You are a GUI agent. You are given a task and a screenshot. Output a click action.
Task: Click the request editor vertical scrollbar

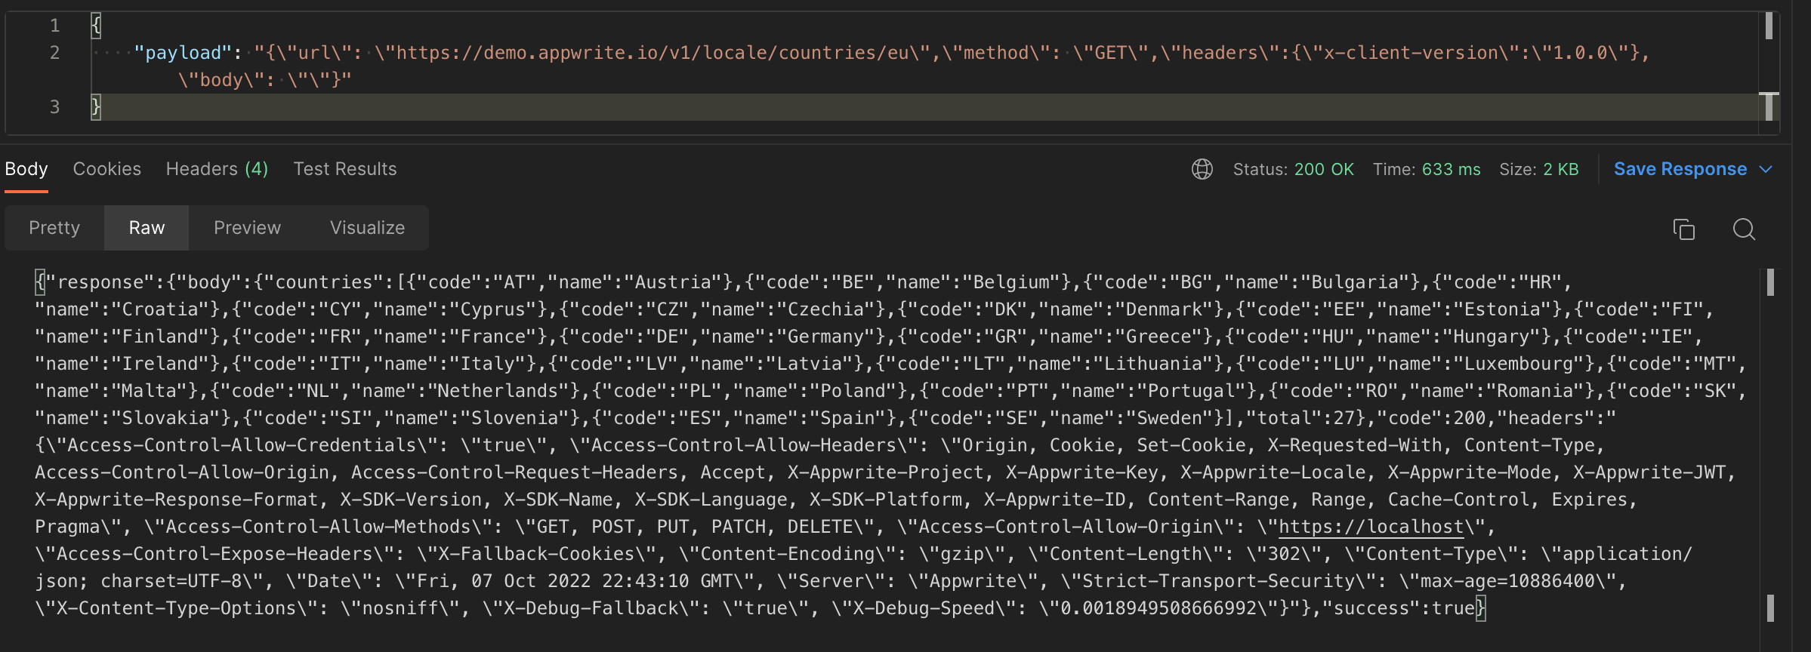(x=1769, y=68)
